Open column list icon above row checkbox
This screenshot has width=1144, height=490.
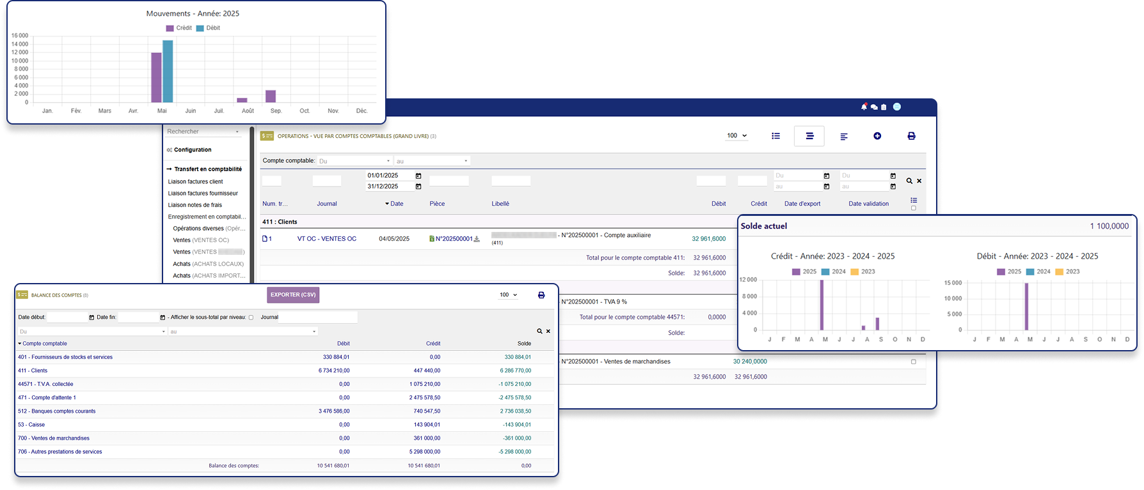(914, 200)
